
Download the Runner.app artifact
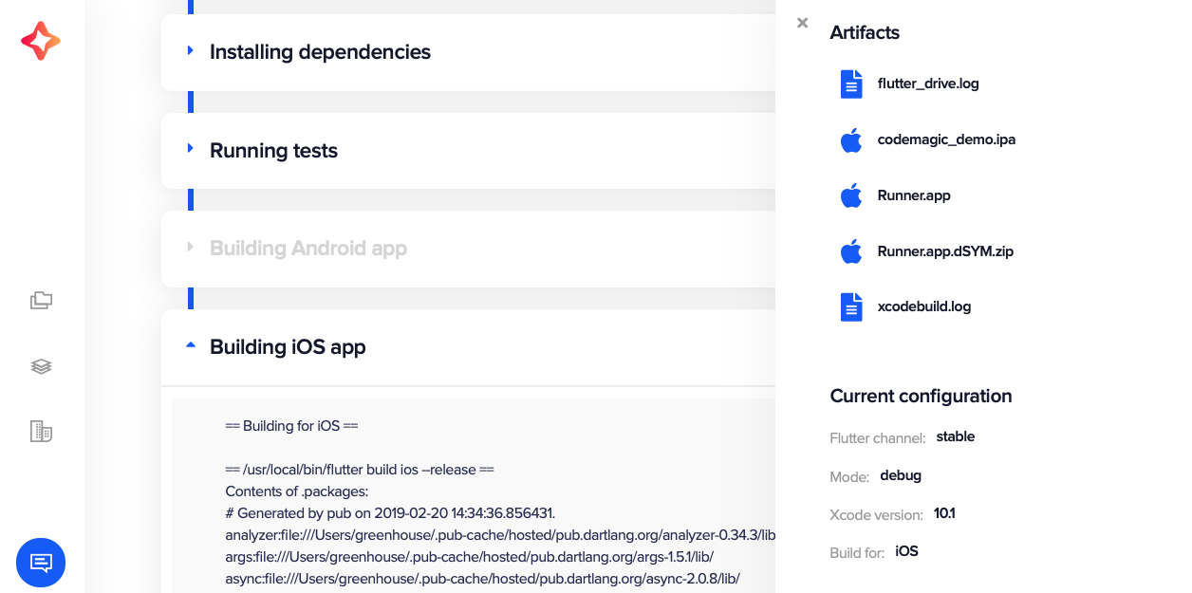pos(914,195)
